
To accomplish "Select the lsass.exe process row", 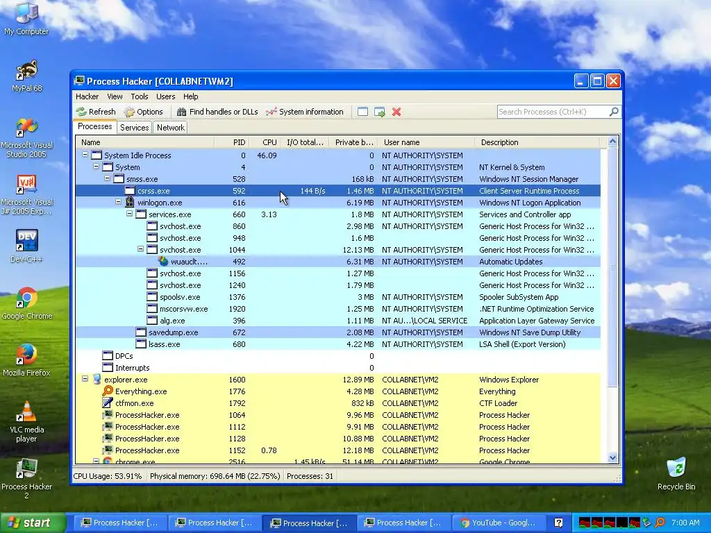I will click(338, 344).
